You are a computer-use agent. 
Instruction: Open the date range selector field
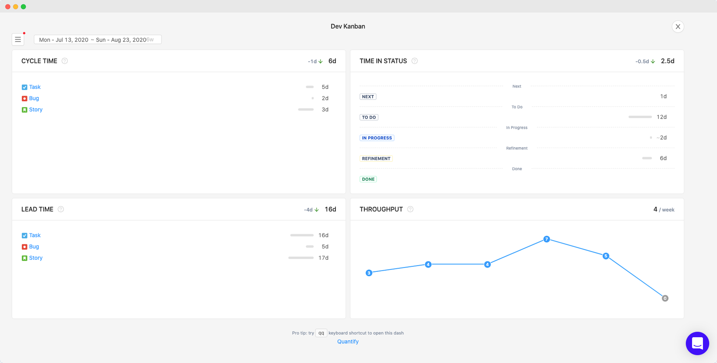98,40
